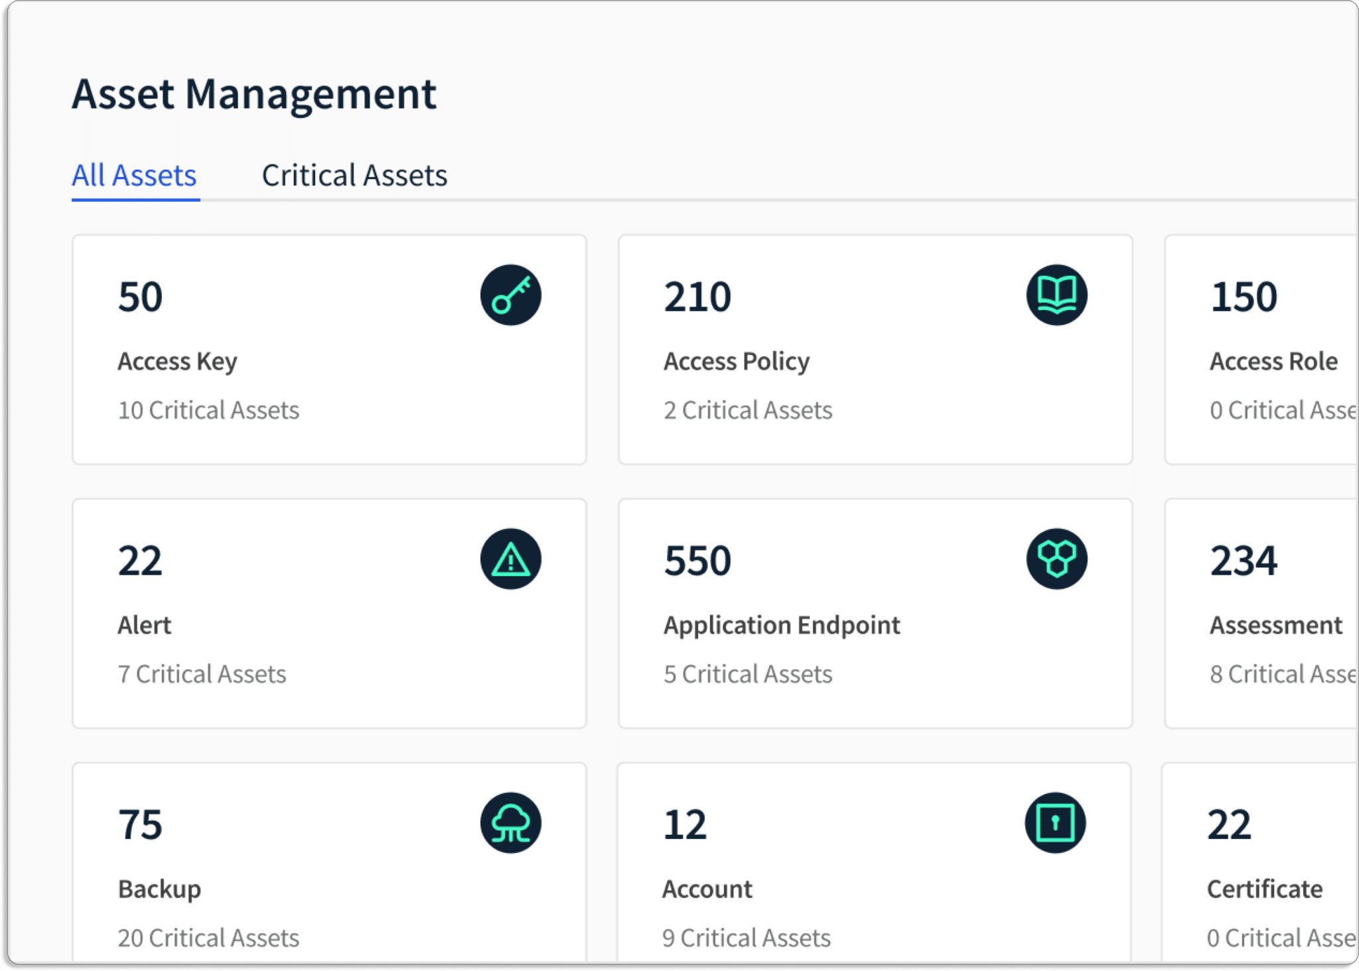Open the Account asset card
The width and height of the screenshot is (1359, 971).
pos(874,863)
